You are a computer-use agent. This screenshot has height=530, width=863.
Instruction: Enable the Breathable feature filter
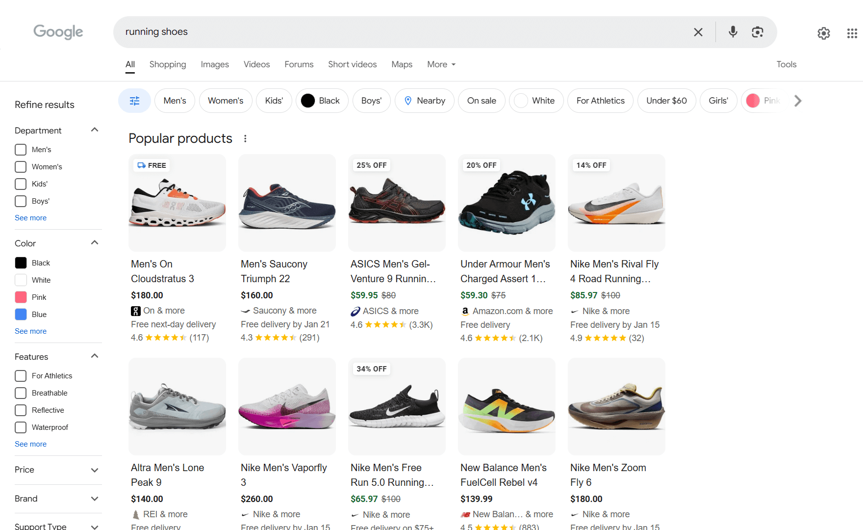pos(20,393)
